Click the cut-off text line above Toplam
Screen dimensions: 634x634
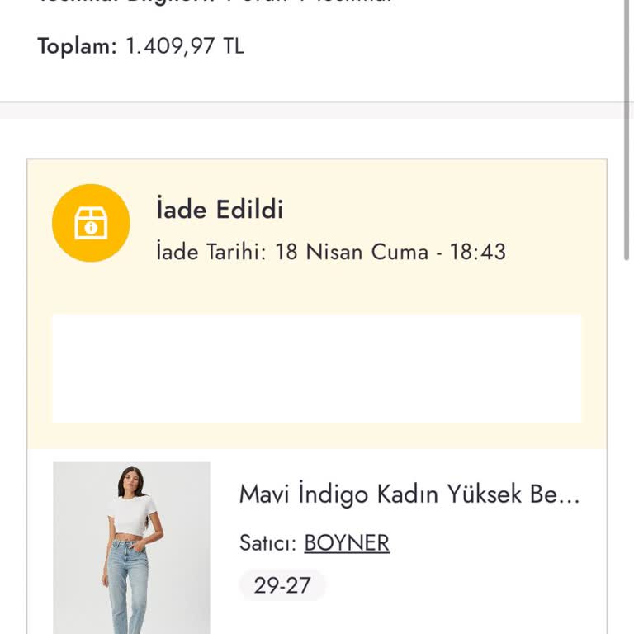(215, 2)
